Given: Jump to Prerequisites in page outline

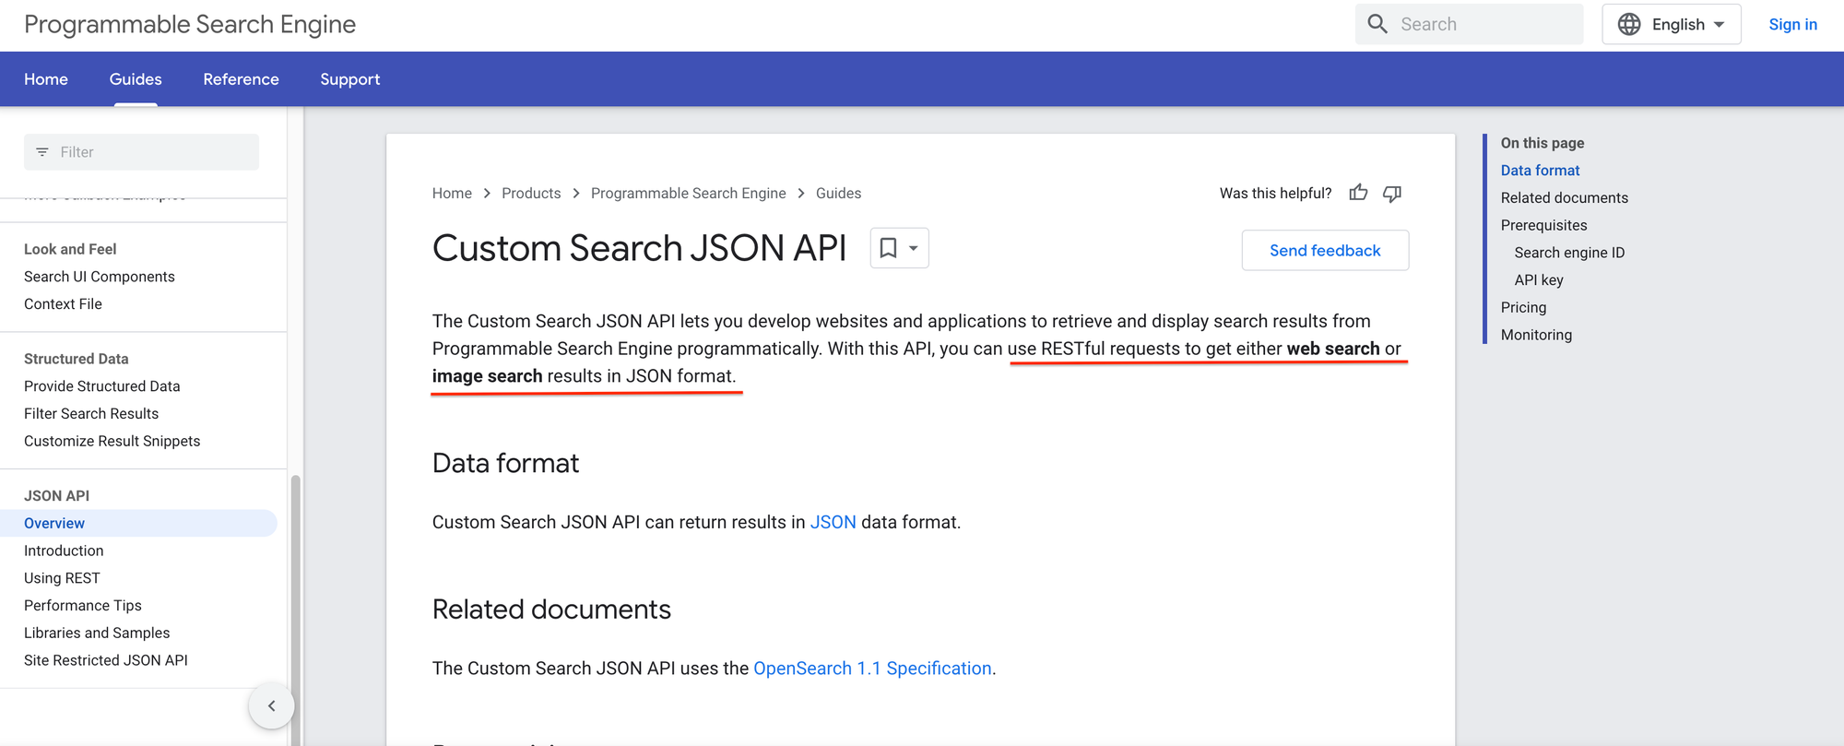Looking at the screenshot, I should [1544, 225].
